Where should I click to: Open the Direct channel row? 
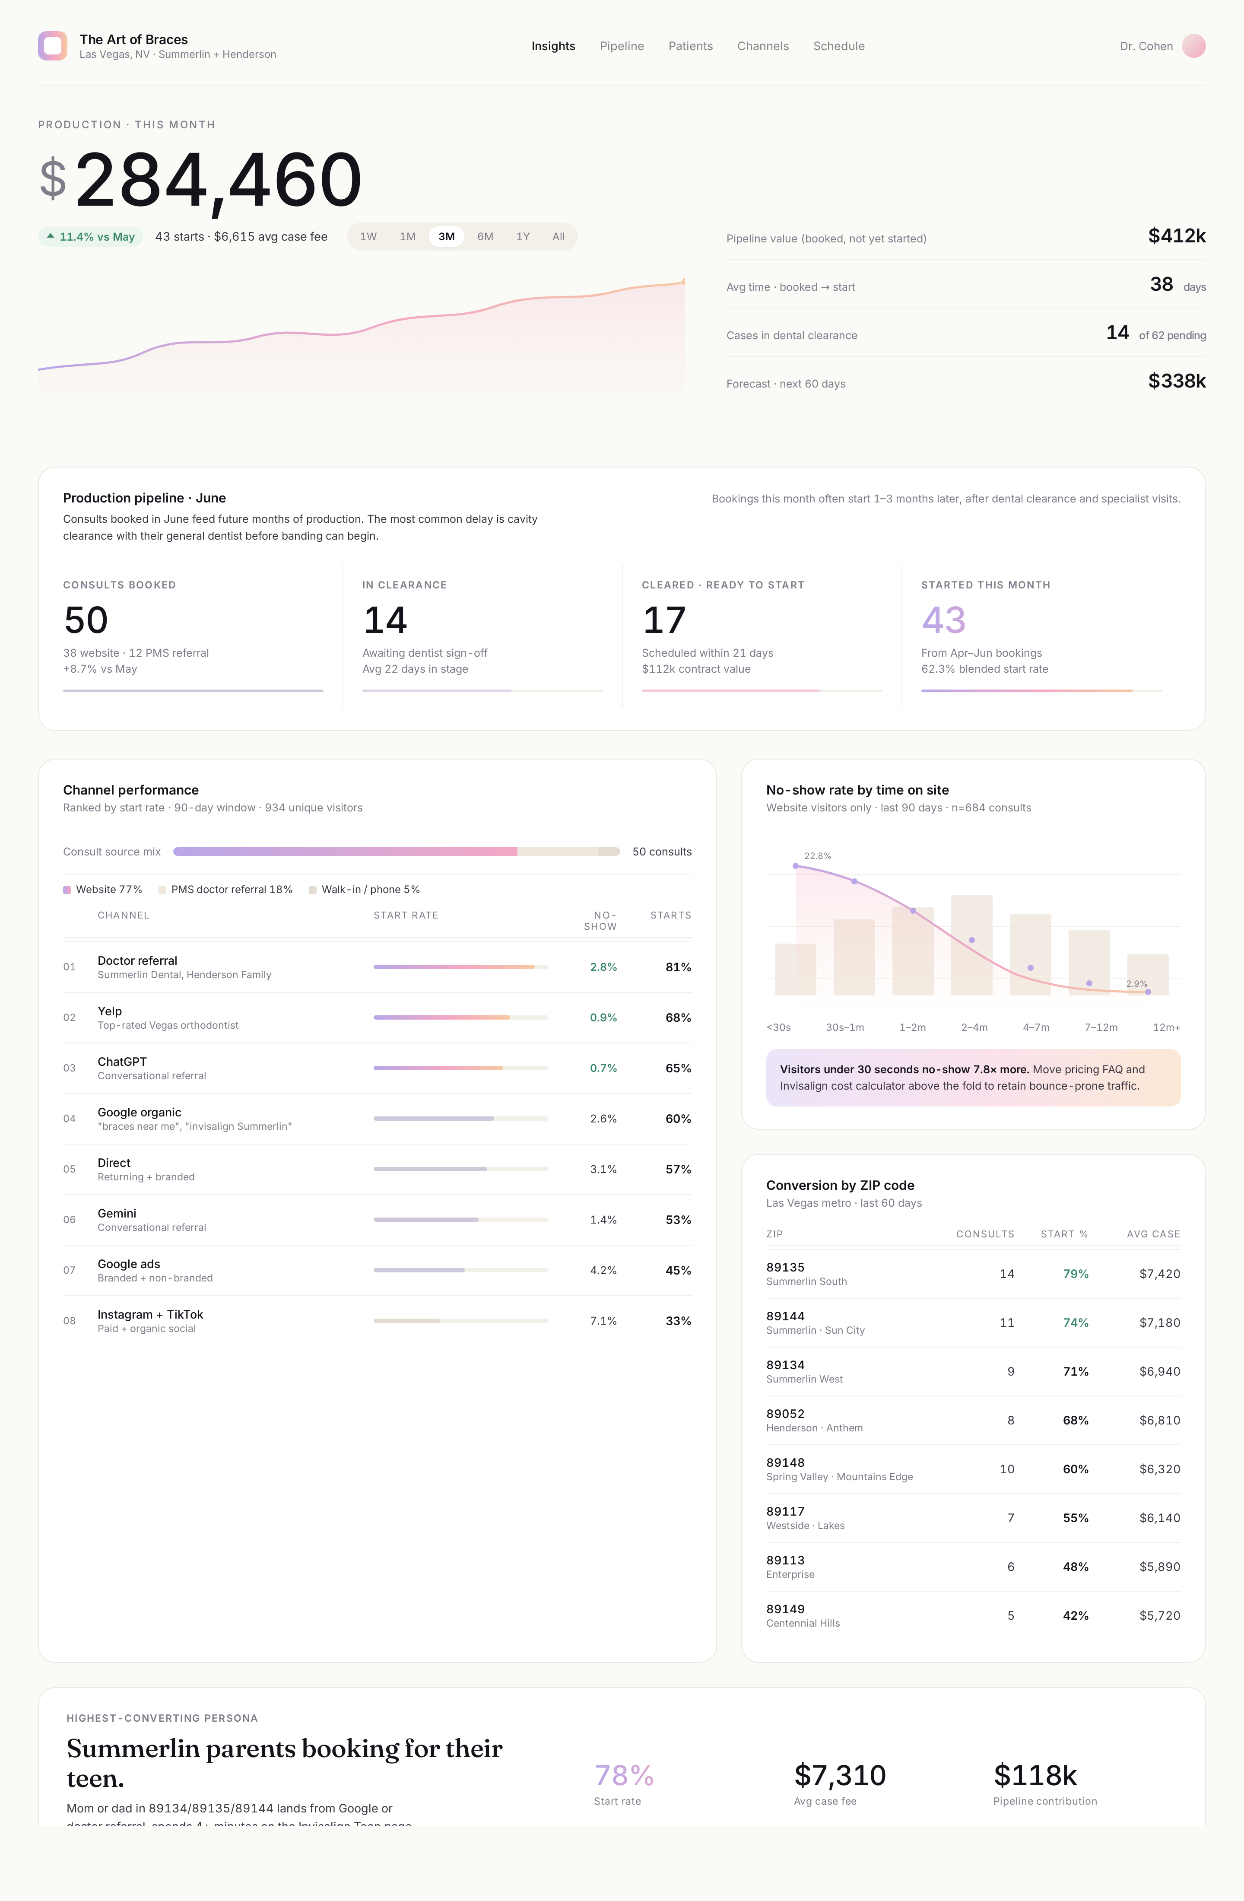point(377,1170)
